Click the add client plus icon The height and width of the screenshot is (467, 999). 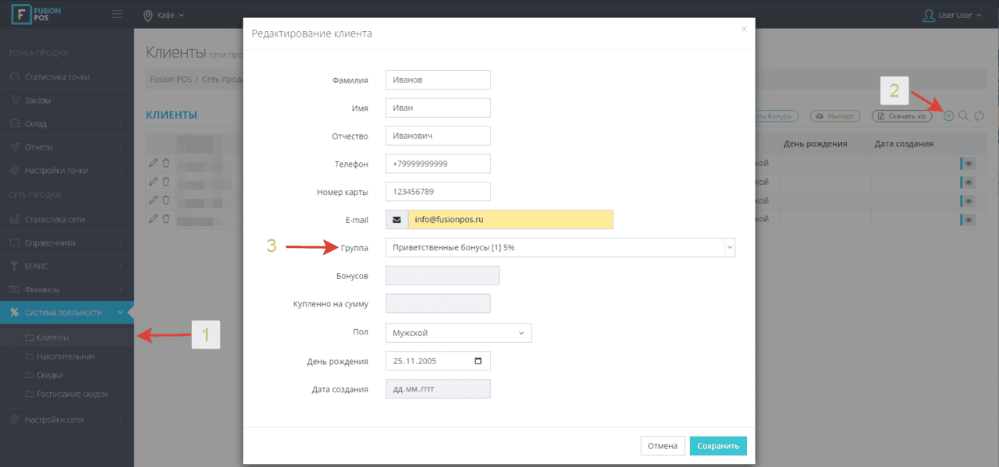click(x=948, y=115)
